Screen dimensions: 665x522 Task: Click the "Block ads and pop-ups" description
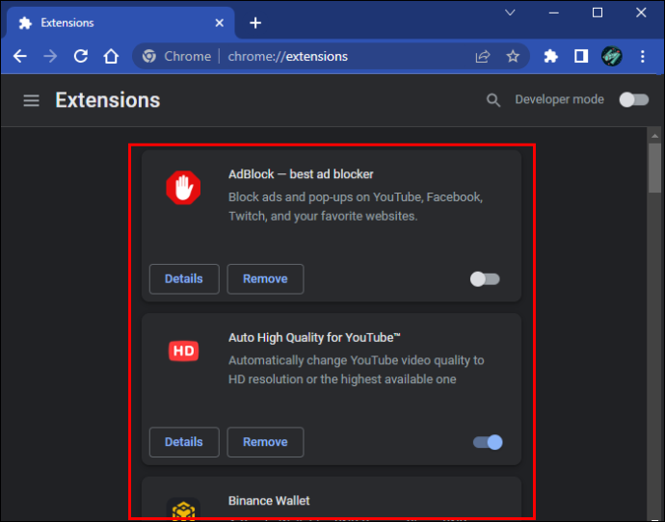tap(356, 207)
